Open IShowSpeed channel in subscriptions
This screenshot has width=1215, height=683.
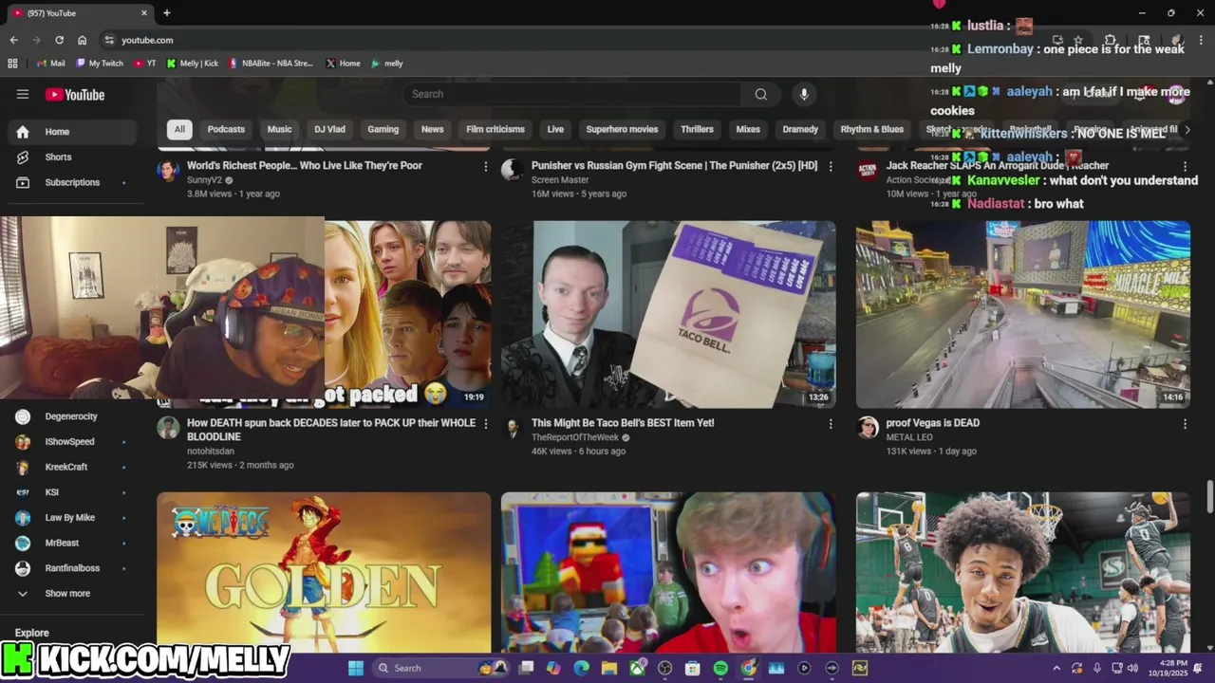[71, 442]
